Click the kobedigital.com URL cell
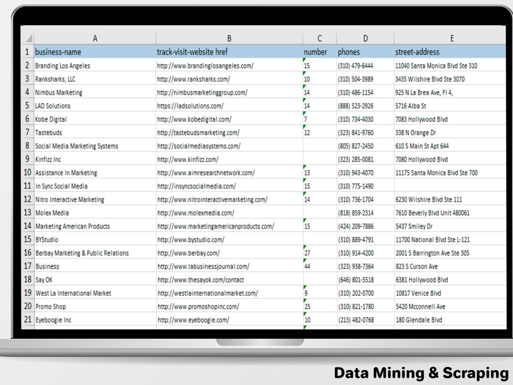Viewport: 513px width, 385px height. (x=229, y=119)
